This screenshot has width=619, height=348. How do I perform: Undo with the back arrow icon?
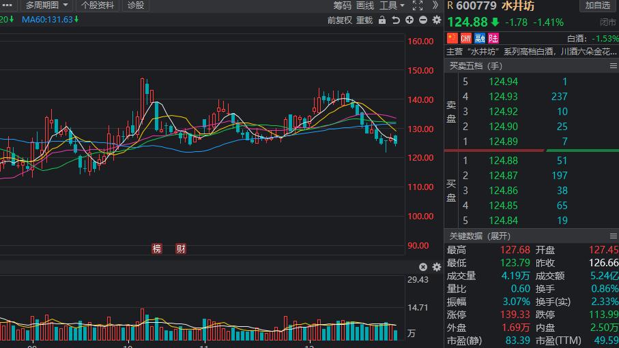coord(396,20)
